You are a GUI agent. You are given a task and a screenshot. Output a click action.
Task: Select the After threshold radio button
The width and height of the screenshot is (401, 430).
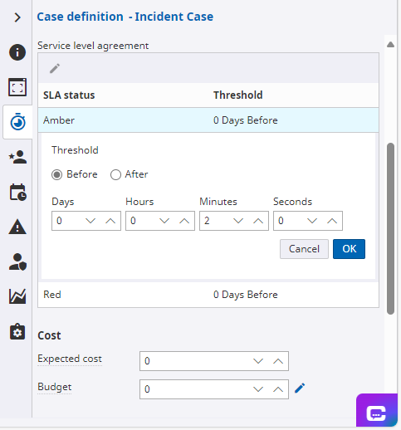(x=115, y=174)
